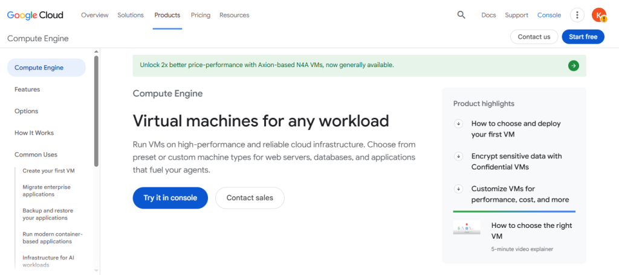Open the three-dot more options menu
The image size is (619, 275).
pos(577,15)
